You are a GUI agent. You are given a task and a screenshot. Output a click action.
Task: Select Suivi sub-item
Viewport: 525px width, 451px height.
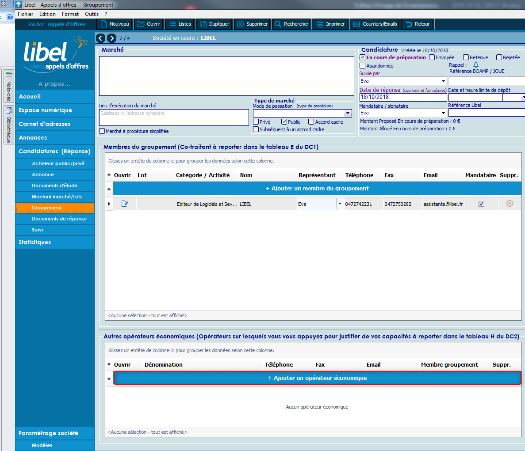(x=55, y=230)
